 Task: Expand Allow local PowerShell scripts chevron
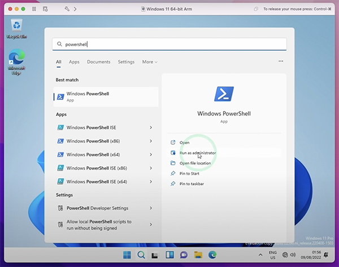coord(151,225)
